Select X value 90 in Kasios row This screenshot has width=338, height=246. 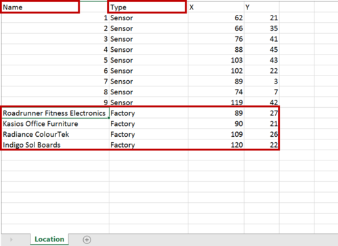pyautogui.click(x=216, y=123)
